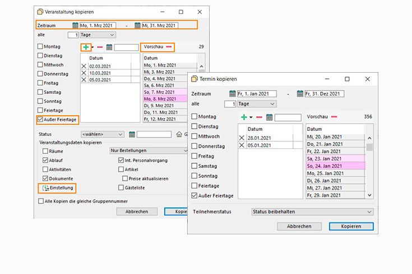Image resolution: width=412 pixels, height=274 pixels.
Task: Click Abbrechen in Veranstaltung kopieren dialog
Action: tap(137, 212)
